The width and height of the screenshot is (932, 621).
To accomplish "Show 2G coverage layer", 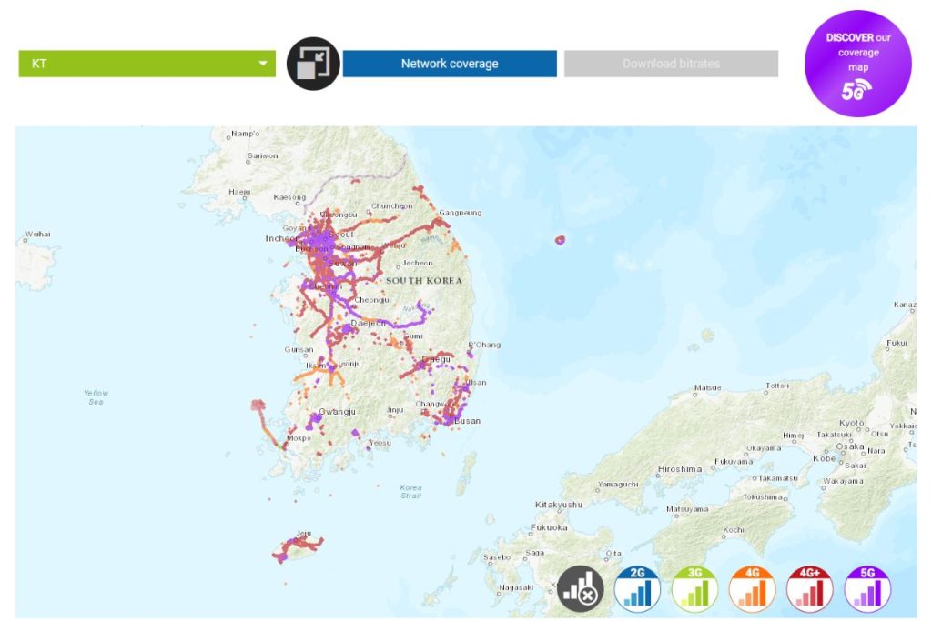I will click(637, 588).
